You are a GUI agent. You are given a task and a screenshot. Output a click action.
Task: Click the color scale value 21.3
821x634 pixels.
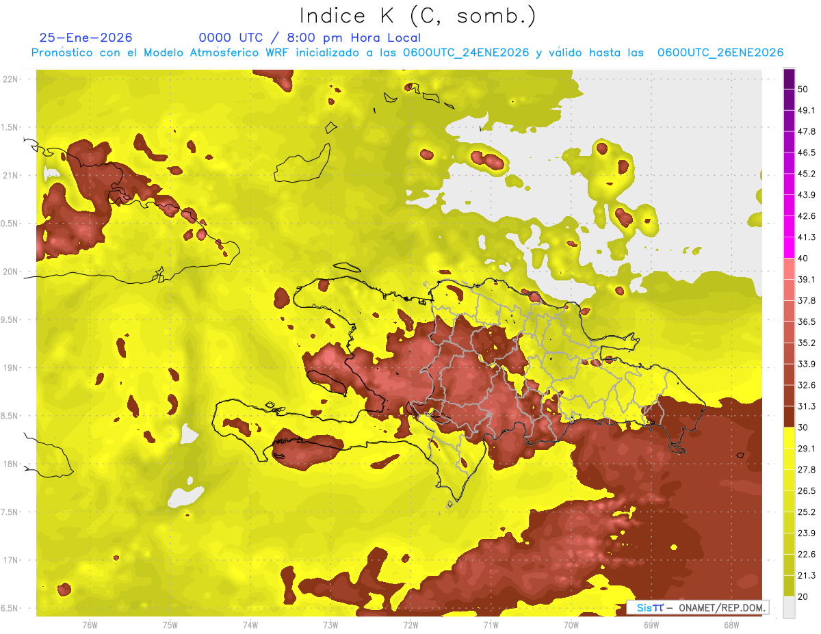tap(807, 575)
